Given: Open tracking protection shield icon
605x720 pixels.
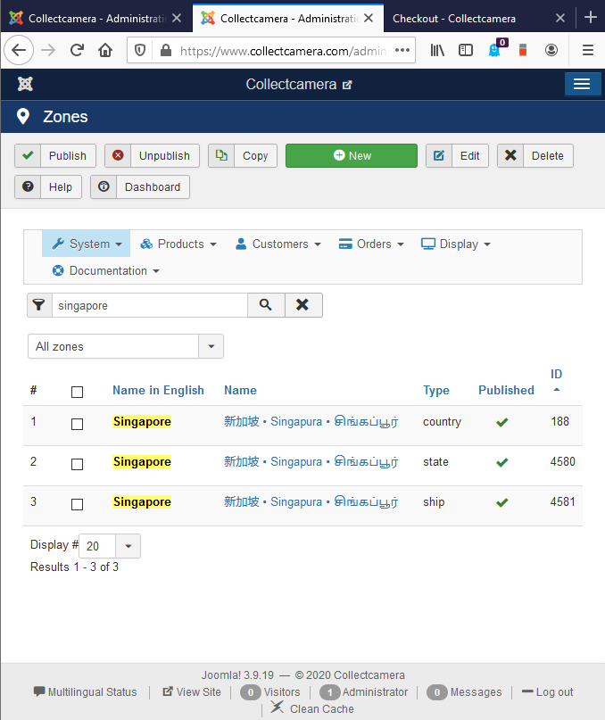Looking at the screenshot, I should coord(140,50).
